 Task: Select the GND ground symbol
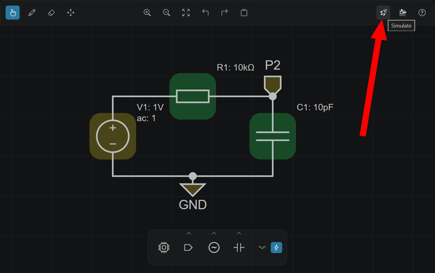(x=193, y=189)
